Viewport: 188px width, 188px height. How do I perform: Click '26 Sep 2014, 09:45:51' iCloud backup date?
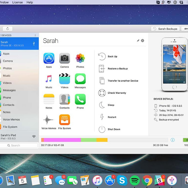tap(171, 115)
